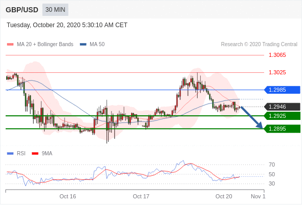302x205 pixels.
Task: Click the RSI 70 level label
Action: 272,165
